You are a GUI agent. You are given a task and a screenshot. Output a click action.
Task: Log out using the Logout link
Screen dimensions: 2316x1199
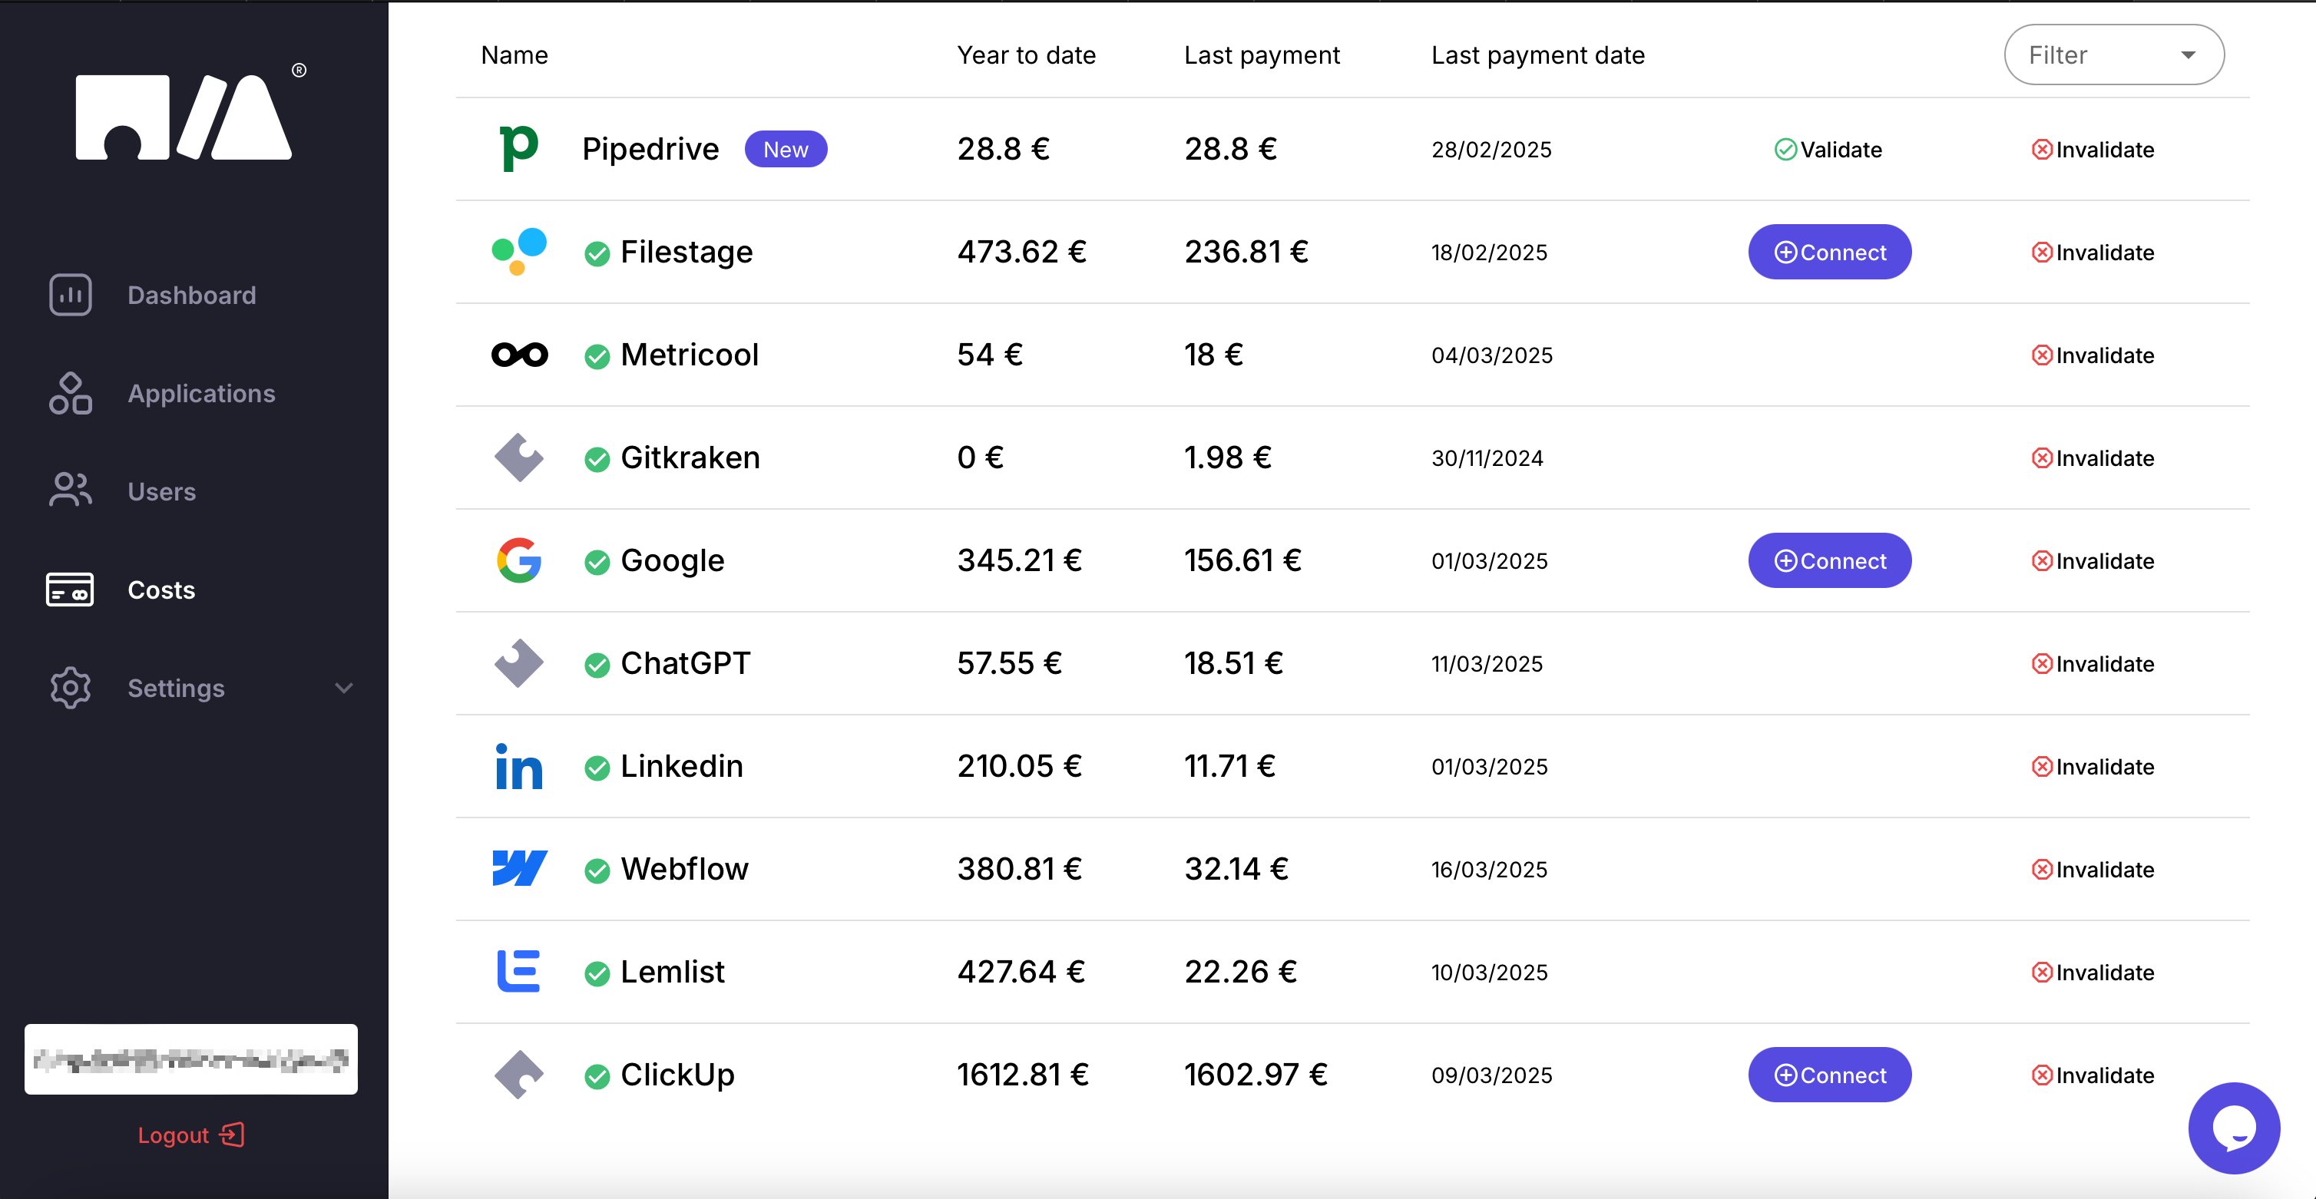pos(190,1135)
